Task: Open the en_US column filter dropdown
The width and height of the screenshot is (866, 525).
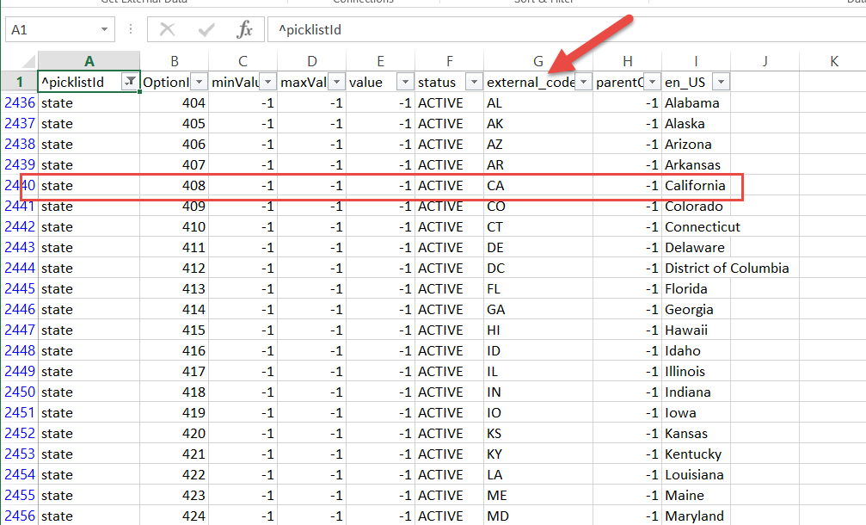Action: (721, 82)
